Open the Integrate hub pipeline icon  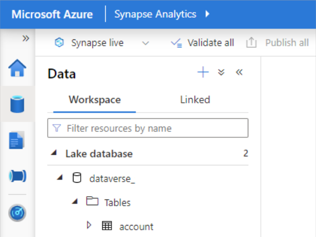point(17,176)
